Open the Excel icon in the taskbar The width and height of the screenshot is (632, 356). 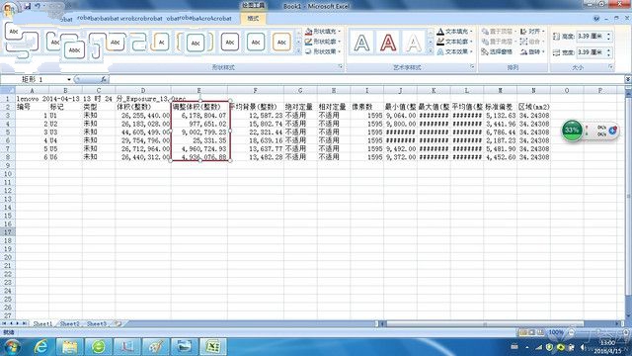pyautogui.click(x=213, y=346)
